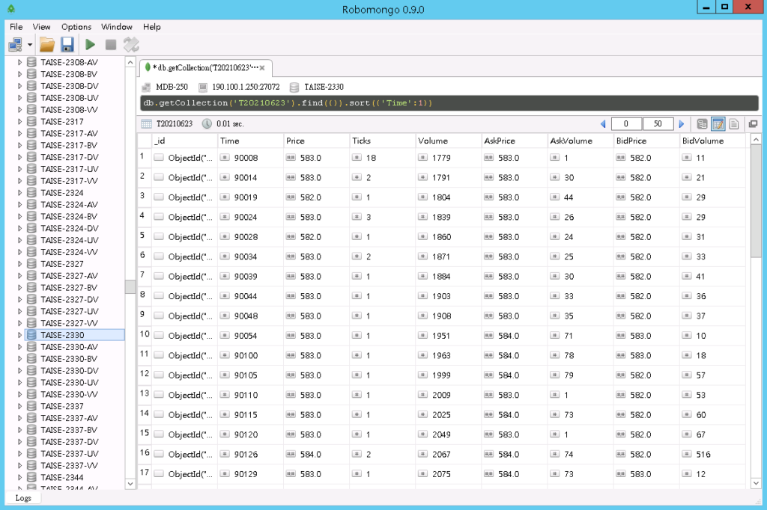Switch to table view mode icon
767x510 pixels.
coord(718,124)
